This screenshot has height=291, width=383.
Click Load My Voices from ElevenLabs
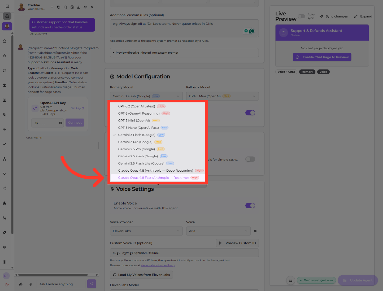(141, 275)
